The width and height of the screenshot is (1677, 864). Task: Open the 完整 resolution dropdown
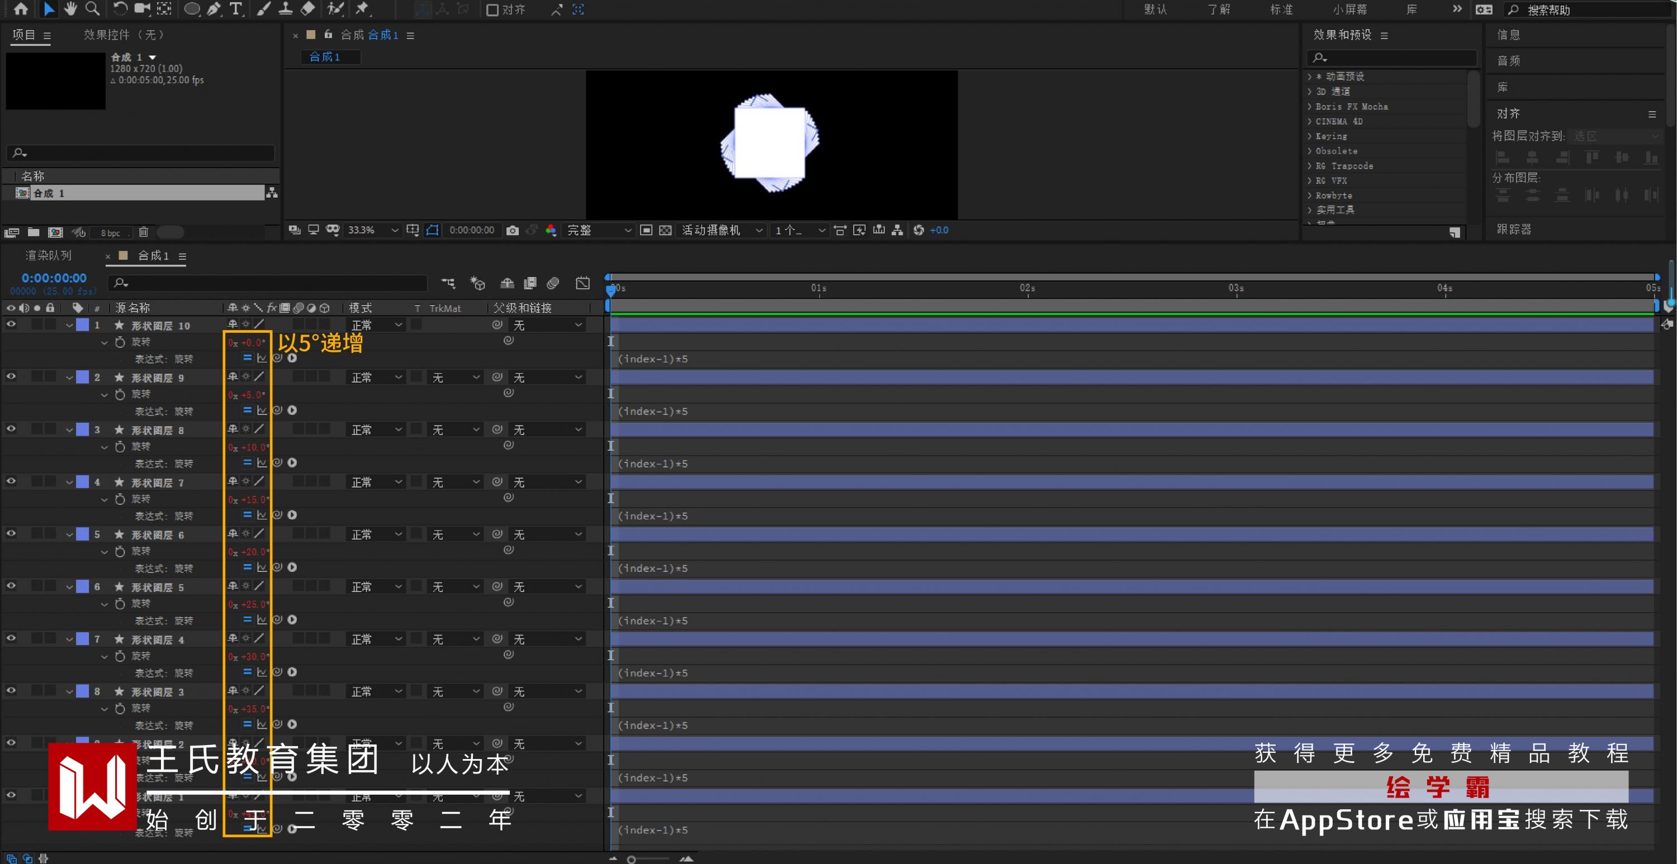point(598,230)
